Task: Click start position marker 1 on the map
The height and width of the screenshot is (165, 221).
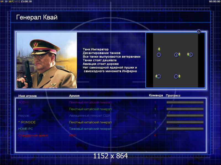Action: (x=176, y=77)
